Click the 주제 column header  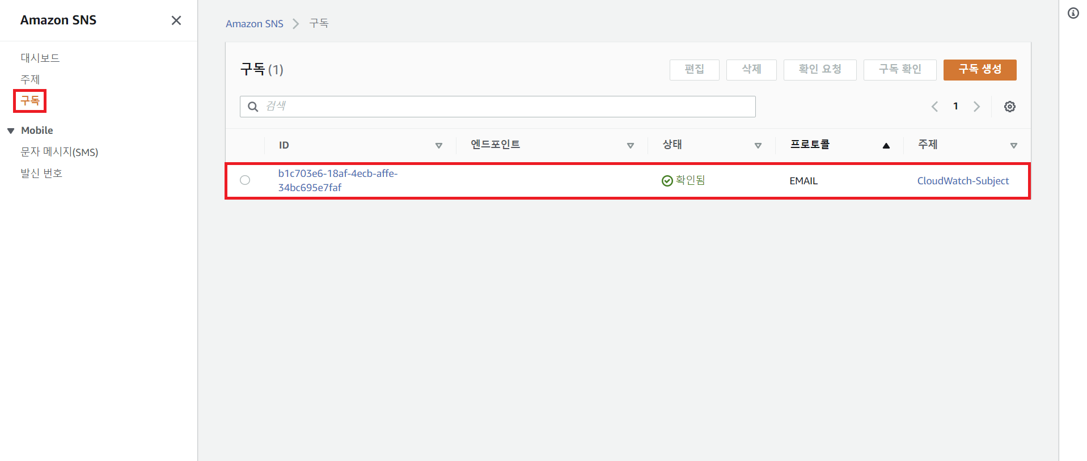pyautogui.click(x=928, y=145)
